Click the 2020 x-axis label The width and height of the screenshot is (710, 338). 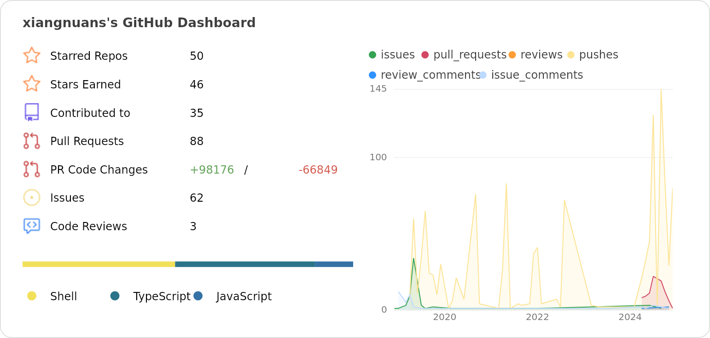pyautogui.click(x=445, y=317)
